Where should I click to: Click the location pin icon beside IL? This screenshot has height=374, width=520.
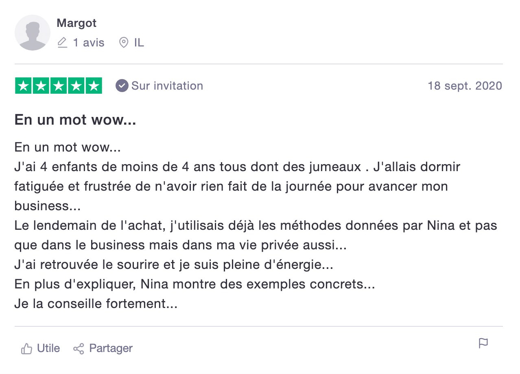point(123,43)
